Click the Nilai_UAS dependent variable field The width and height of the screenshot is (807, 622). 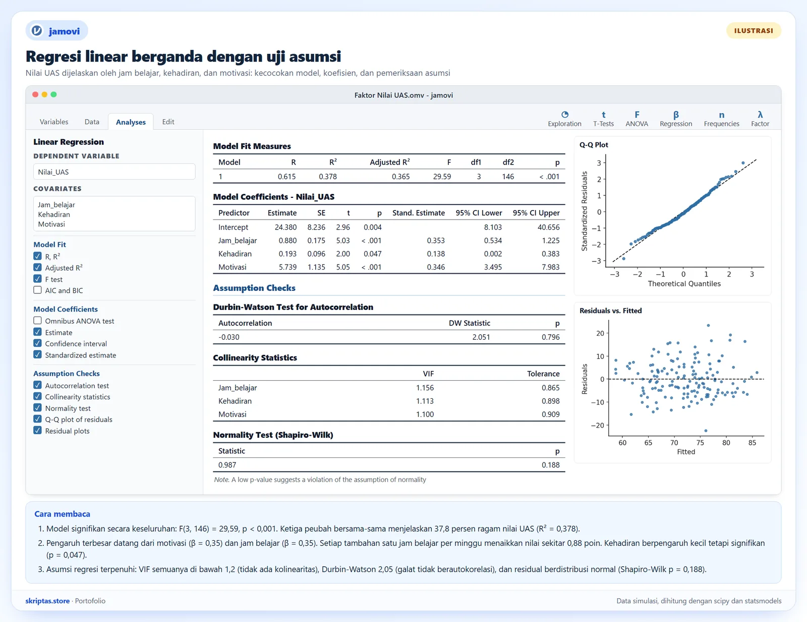[x=114, y=172]
